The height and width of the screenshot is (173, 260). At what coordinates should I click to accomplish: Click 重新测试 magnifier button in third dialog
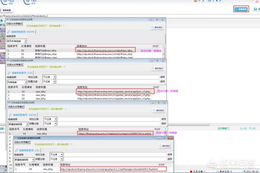tap(158, 110)
